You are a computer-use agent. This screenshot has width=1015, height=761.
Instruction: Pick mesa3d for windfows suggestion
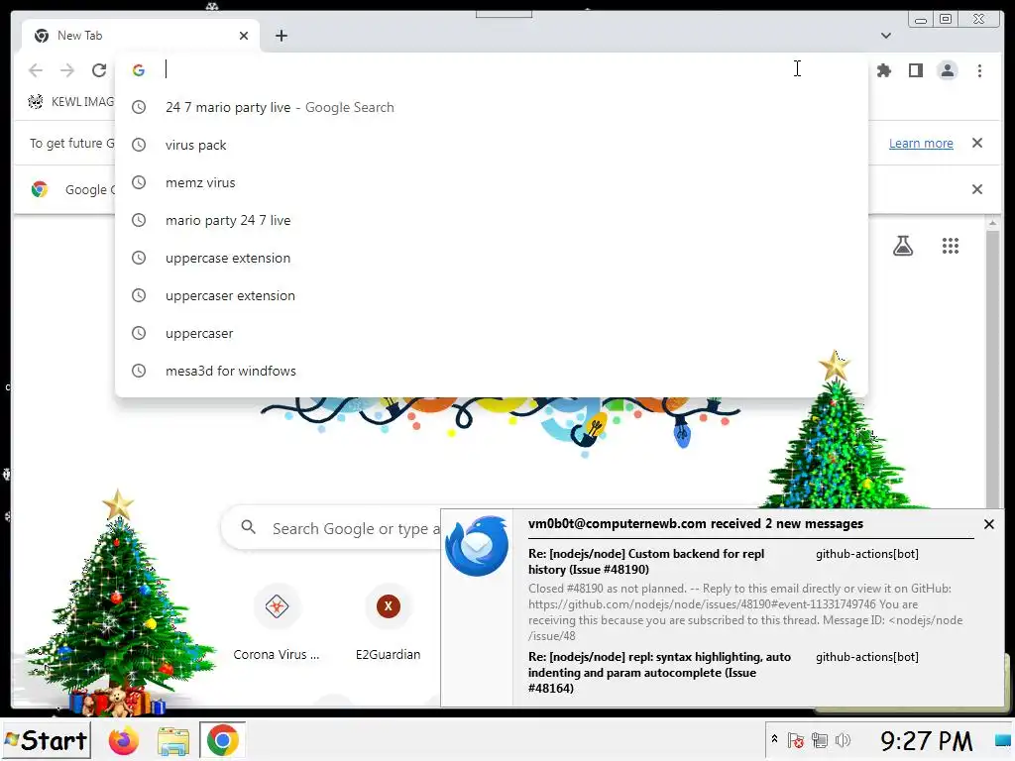pyautogui.click(x=492, y=371)
